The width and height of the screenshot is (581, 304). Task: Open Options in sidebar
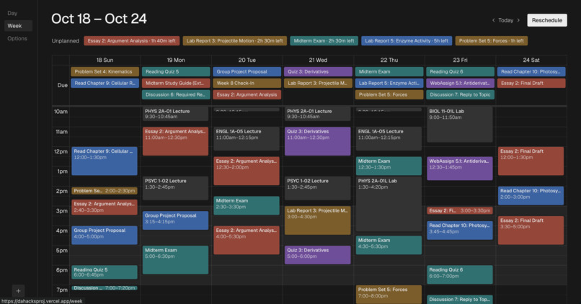coord(17,38)
